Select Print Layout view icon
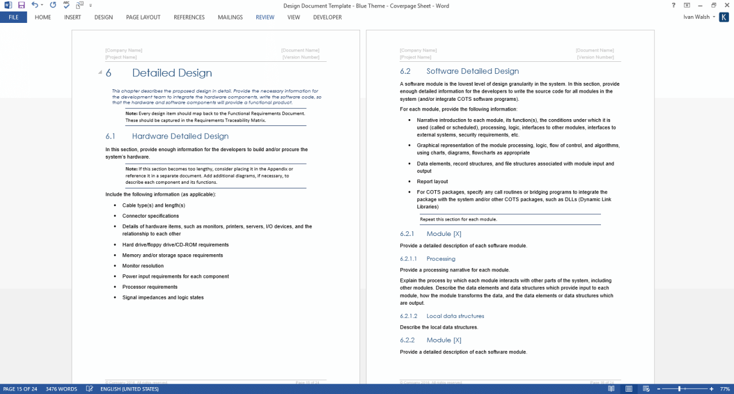 pyautogui.click(x=628, y=388)
